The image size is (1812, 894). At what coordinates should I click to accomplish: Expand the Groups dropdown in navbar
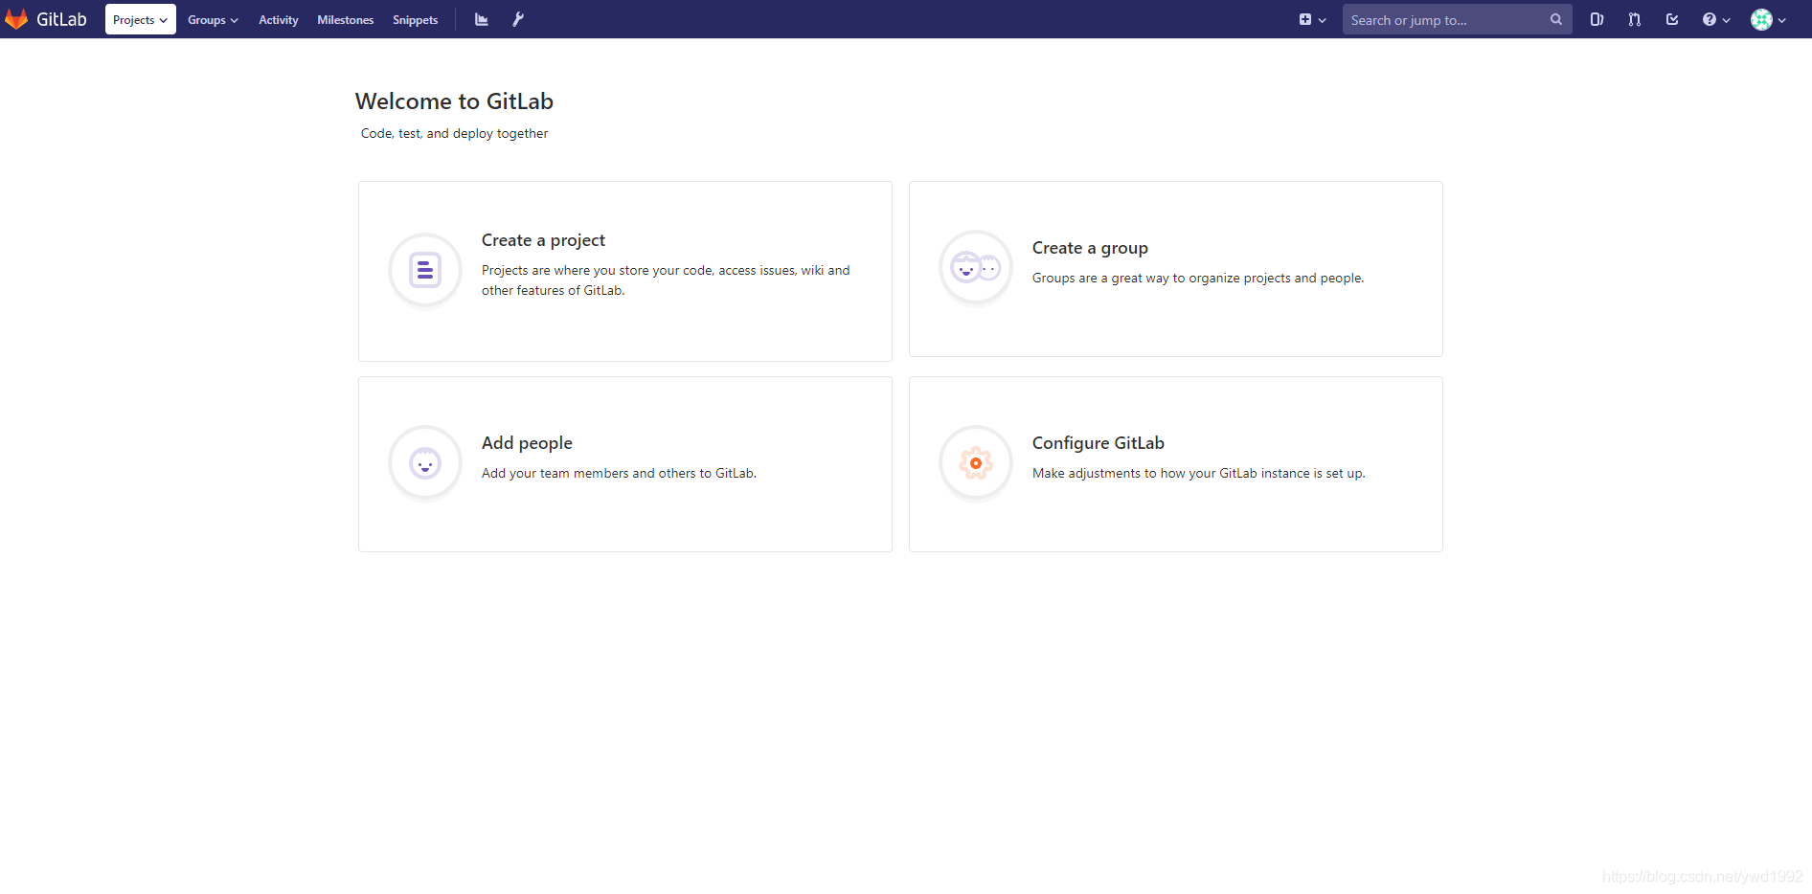pos(213,19)
